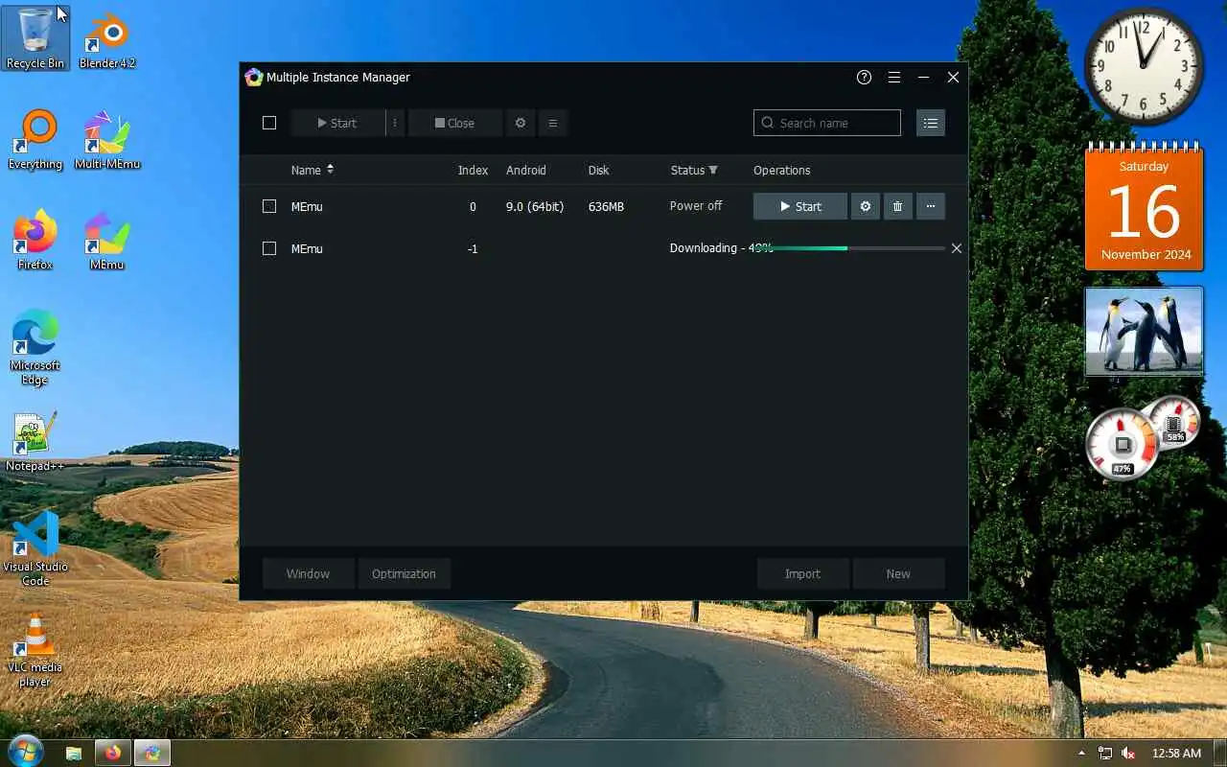Delete MEmu index 0 with trash icon
This screenshot has height=767, width=1227.
[897, 206]
